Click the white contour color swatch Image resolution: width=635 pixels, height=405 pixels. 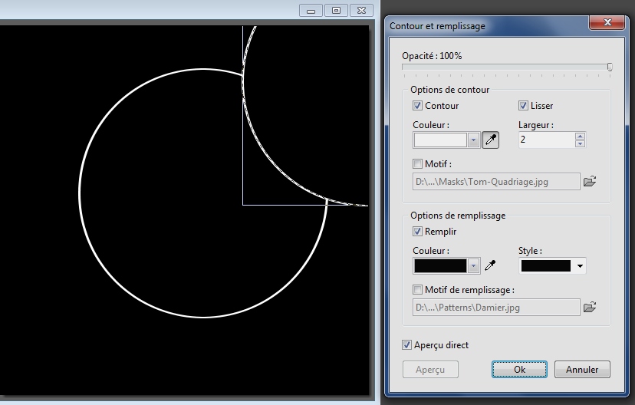(440, 140)
